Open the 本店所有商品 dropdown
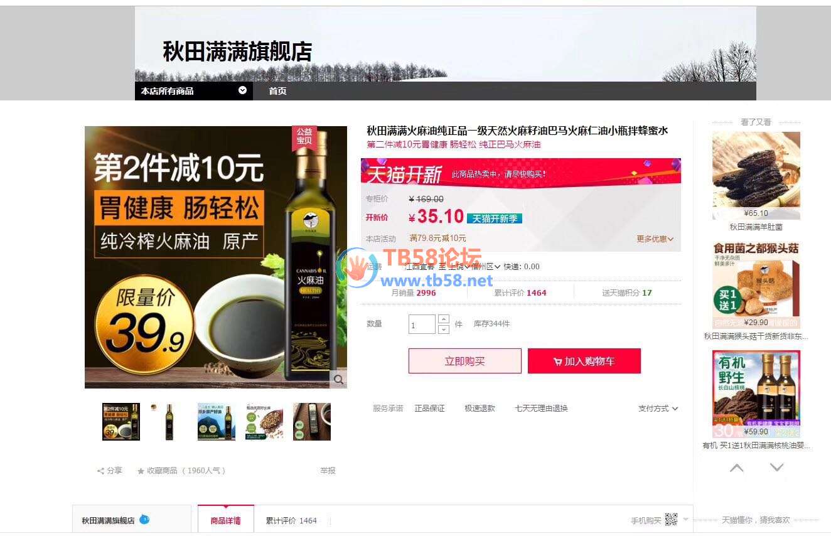This screenshot has height=536, width=831. pos(194,91)
